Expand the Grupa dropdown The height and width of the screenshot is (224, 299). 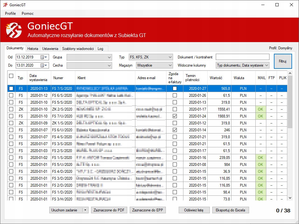tap(109, 57)
